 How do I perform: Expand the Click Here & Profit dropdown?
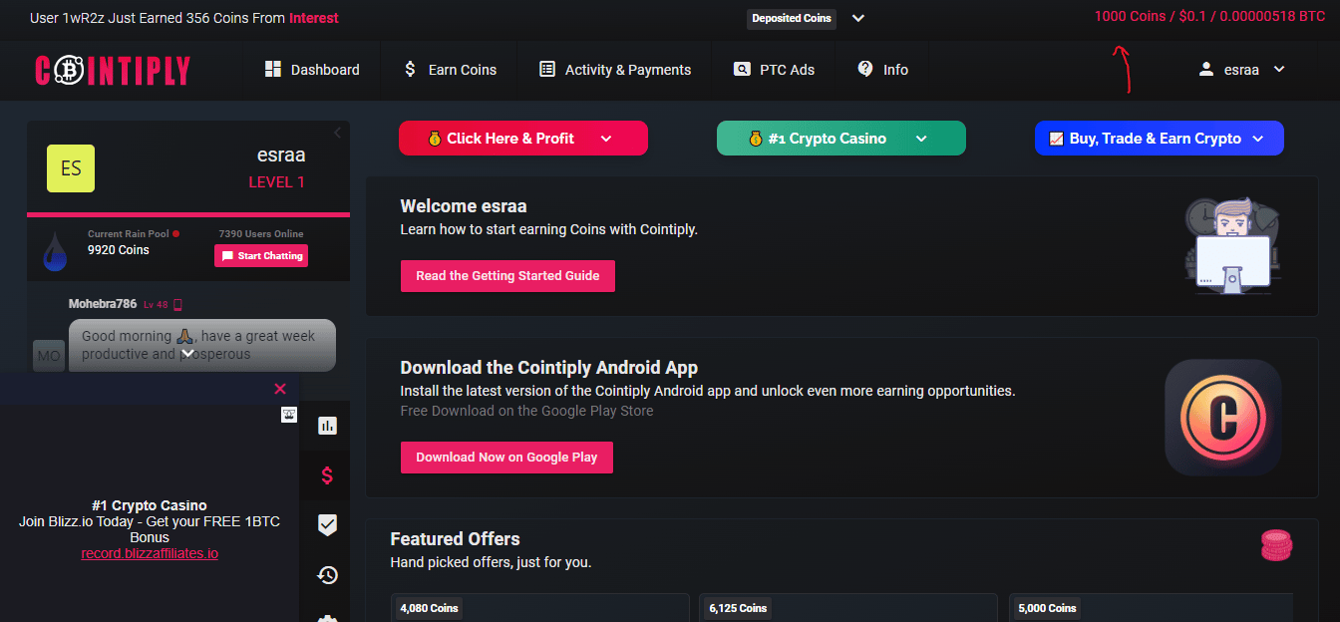click(x=606, y=139)
